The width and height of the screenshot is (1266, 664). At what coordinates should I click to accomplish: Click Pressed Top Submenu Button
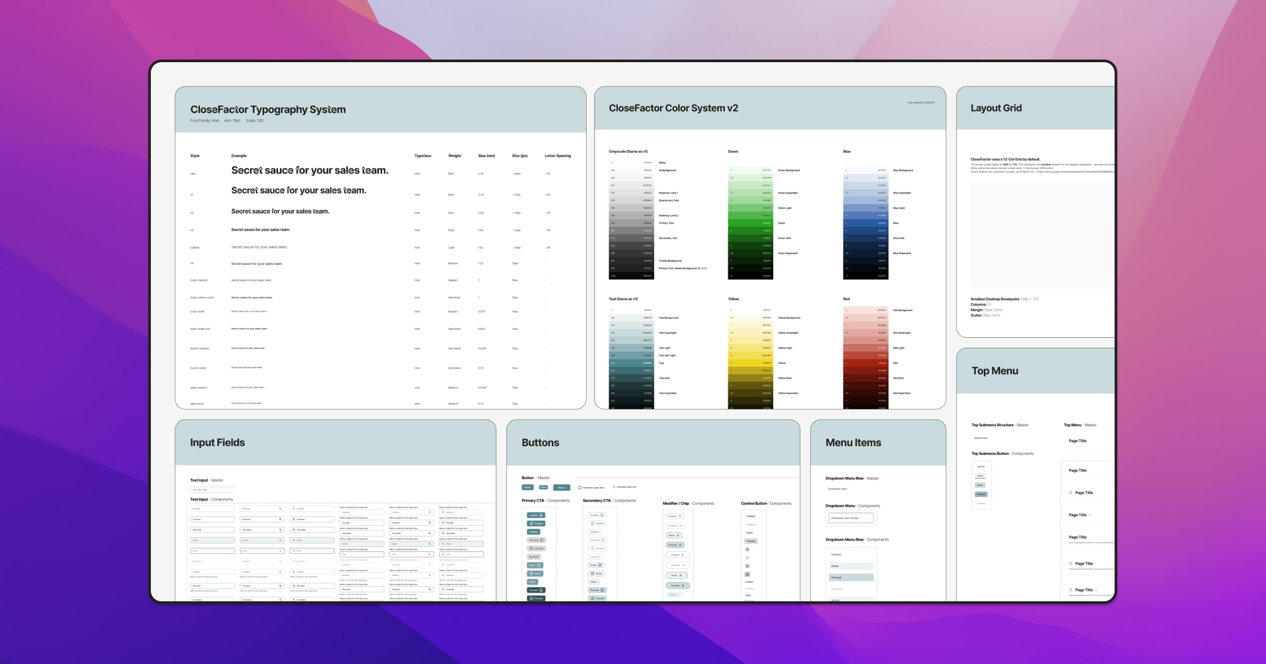[981, 494]
